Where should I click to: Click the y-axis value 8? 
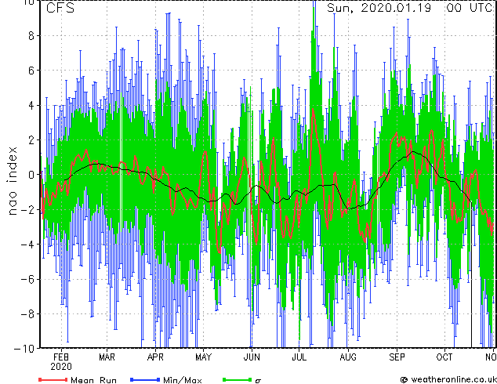pos(31,35)
